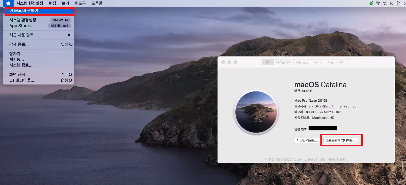Click startup disk text 'Macintosh HD'
406x185 pixels.
click(x=323, y=118)
